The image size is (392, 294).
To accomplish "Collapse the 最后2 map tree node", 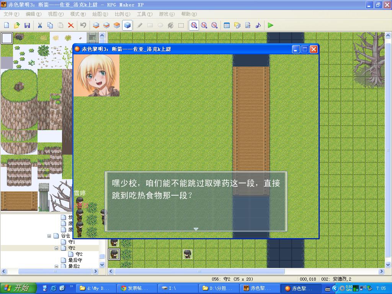I will tap(57, 266).
